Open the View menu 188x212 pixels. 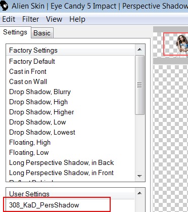pos(54,19)
